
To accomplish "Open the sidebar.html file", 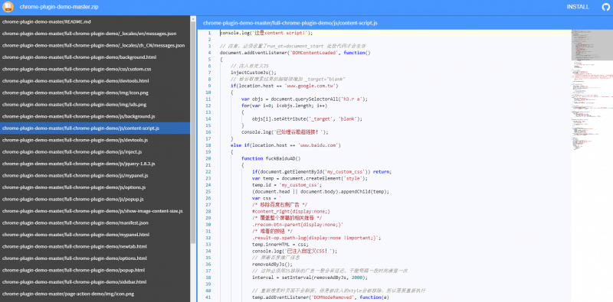I will 95,281.
